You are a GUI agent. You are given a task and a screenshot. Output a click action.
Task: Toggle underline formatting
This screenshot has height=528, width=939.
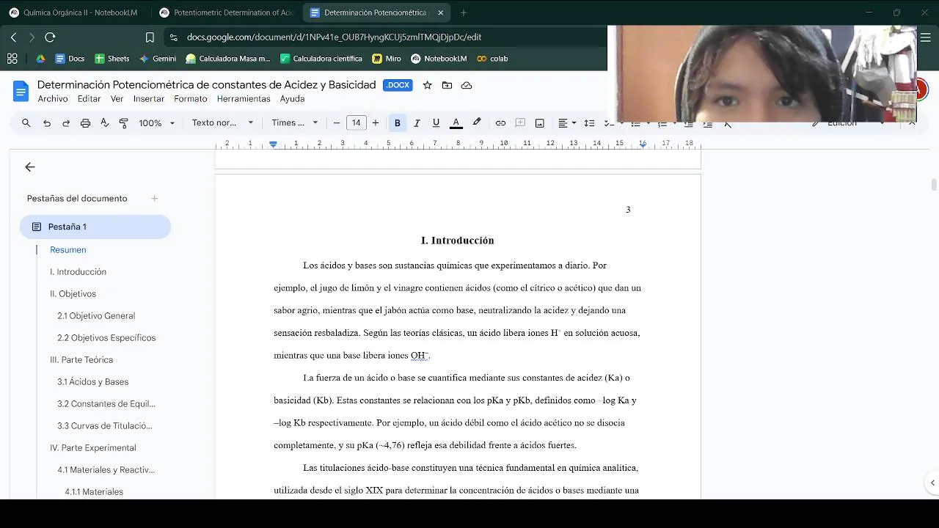[436, 123]
